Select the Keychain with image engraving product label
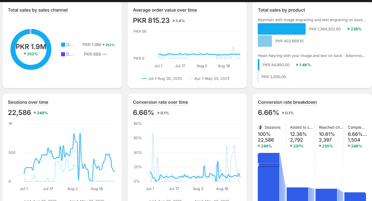The height and width of the screenshot is (201, 372). [x=311, y=20]
